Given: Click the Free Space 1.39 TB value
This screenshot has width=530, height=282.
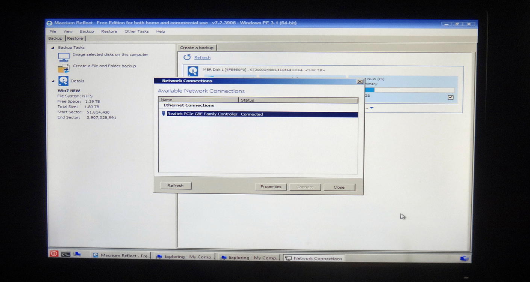Looking at the screenshot, I should [92, 102].
